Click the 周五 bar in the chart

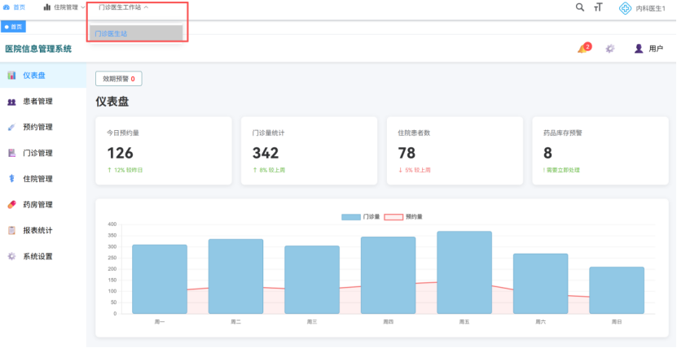click(464, 272)
